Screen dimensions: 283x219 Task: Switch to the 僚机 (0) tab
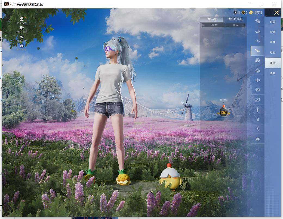pos(211,19)
